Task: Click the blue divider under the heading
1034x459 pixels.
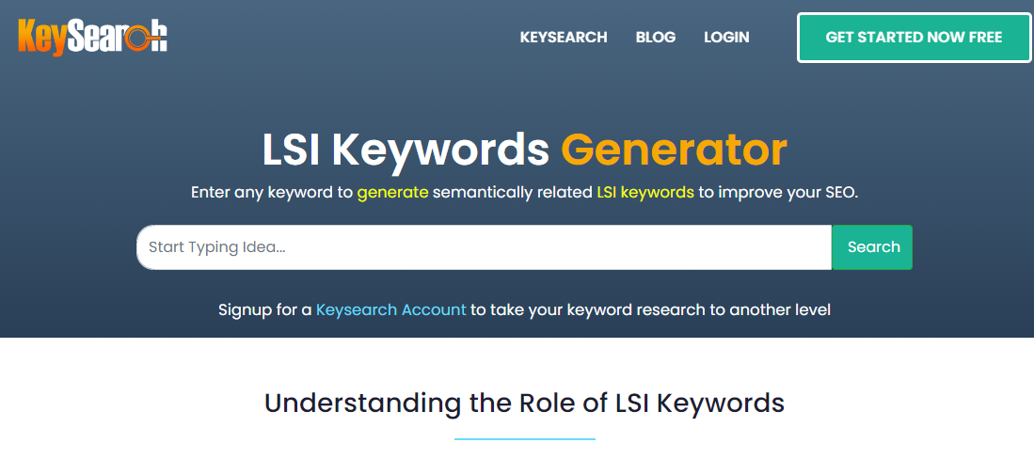Action: [x=525, y=438]
